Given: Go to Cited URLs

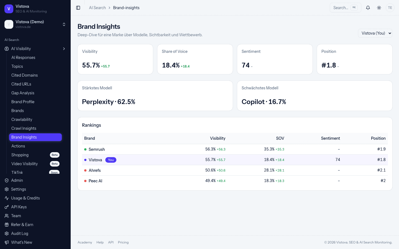Looking at the screenshot, I should (35, 84).
